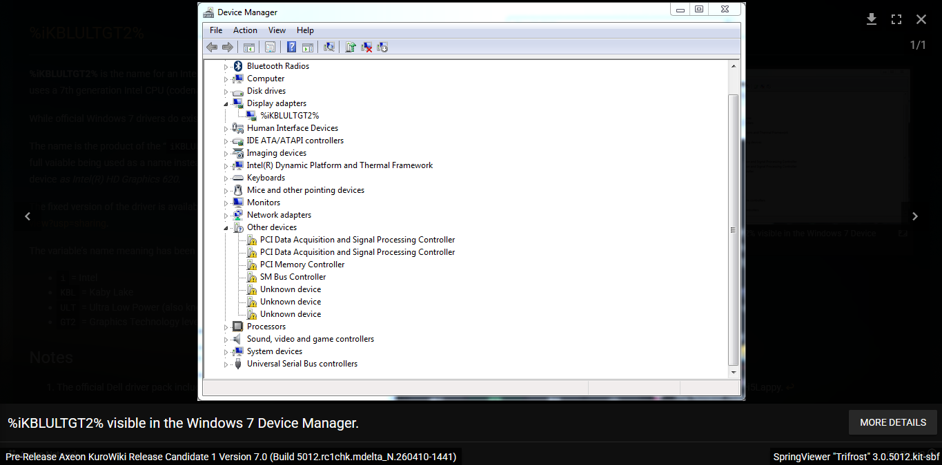Click the Bluetooth Radios icon
This screenshot has height=465, width=942.
click(238, 66)
